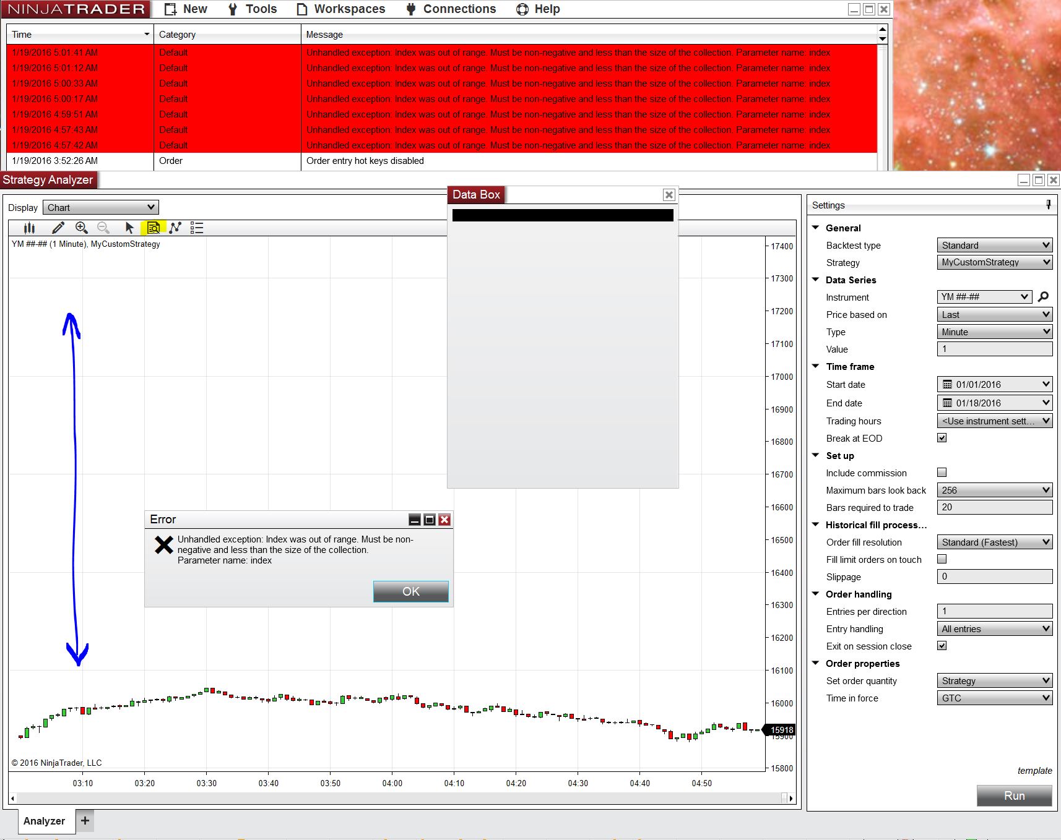Click the Entries per direction field
The image size is (1061, 840).
995,611
